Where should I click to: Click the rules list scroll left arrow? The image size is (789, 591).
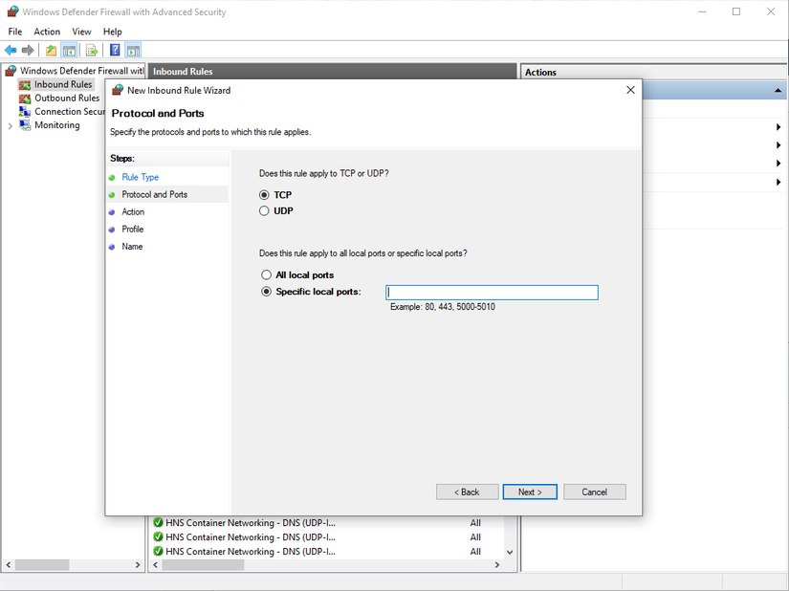(x=156, y=565)
